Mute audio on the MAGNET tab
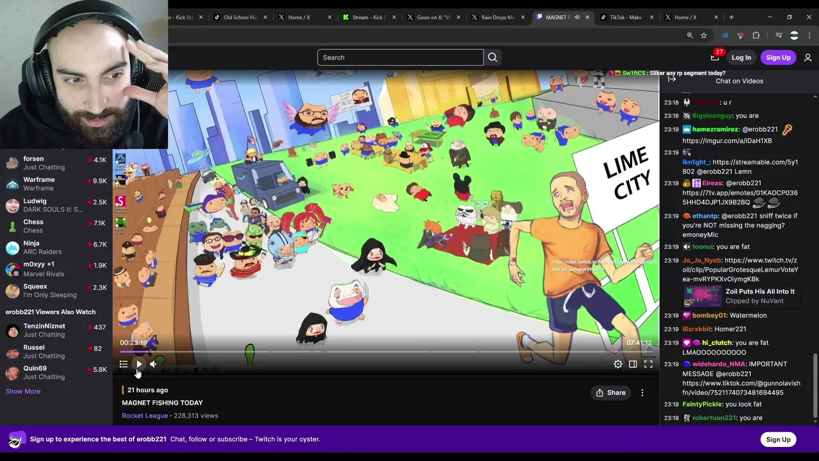The width and height of the screenshot is (819, 461). [577, 17]
